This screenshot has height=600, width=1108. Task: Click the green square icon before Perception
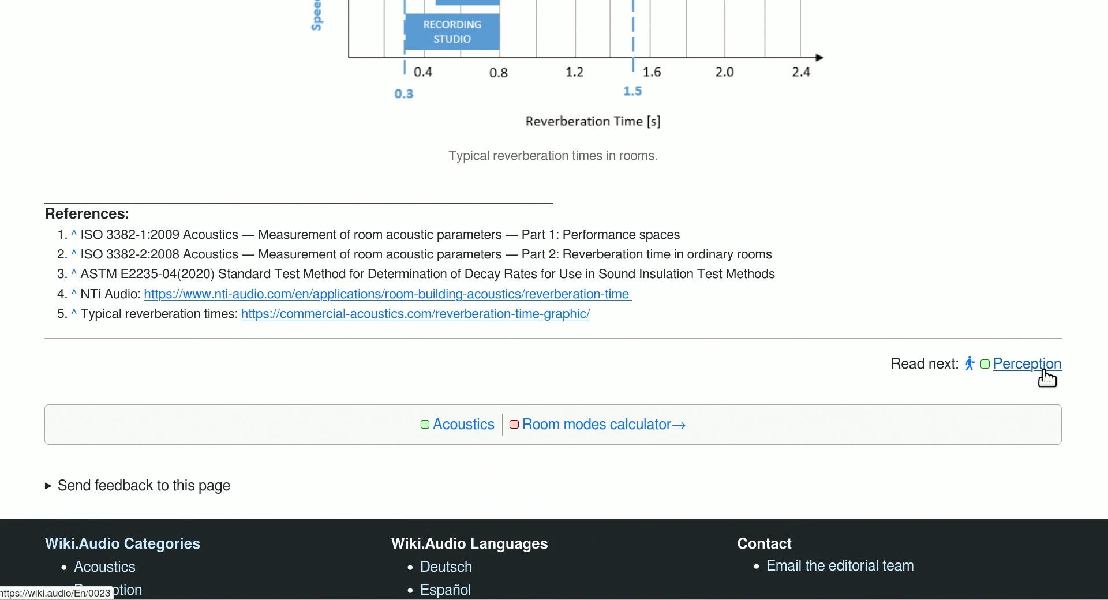point(985,364)
